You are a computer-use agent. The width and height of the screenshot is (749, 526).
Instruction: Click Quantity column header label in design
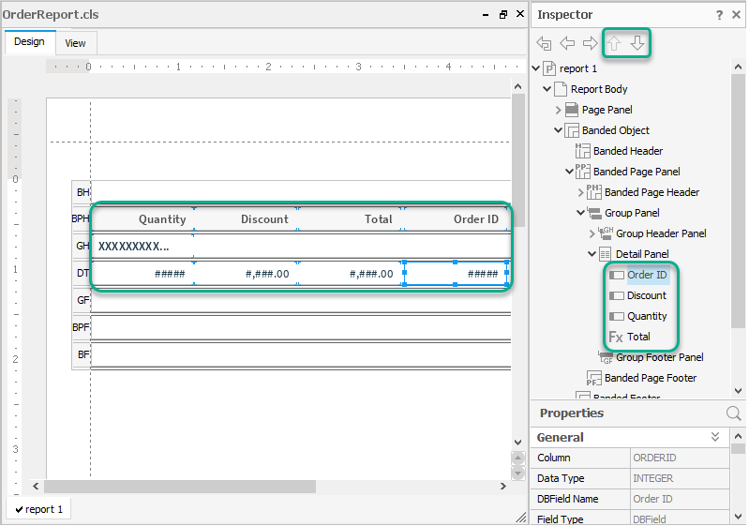[x=162, y=219]
